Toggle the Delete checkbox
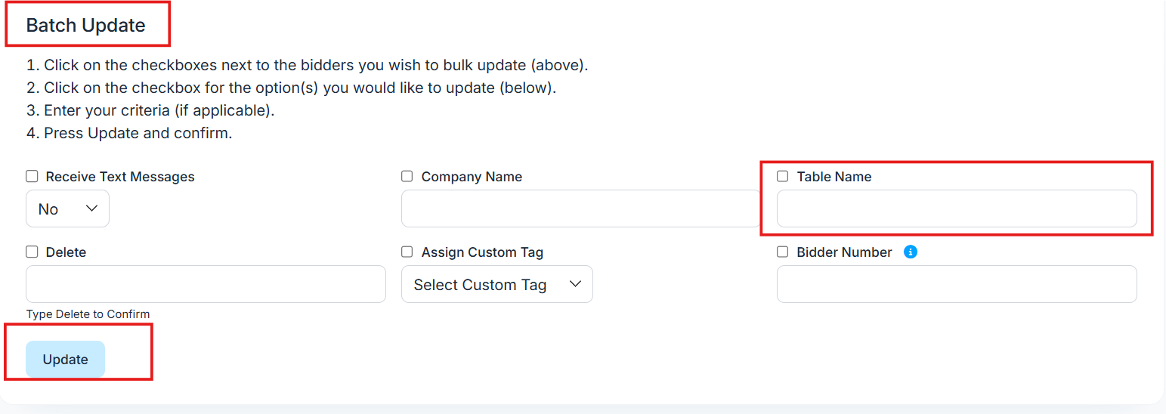Viewport: 1166px width, 414px height. 32,252
